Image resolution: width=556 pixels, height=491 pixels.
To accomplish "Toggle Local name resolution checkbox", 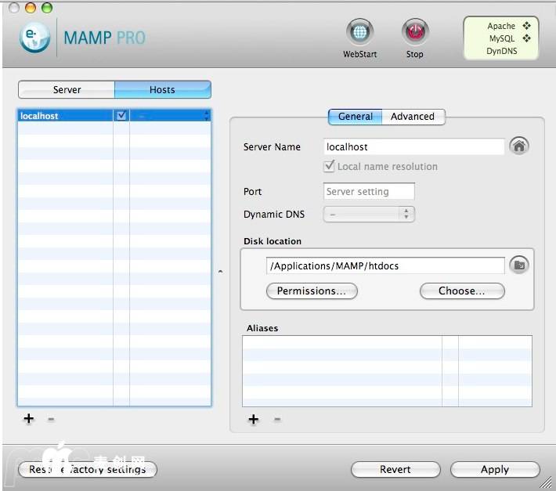I will (x=329, y=166).
